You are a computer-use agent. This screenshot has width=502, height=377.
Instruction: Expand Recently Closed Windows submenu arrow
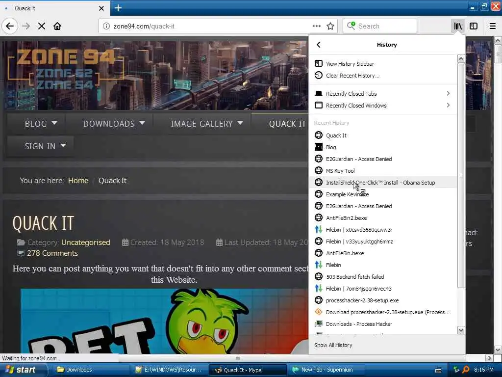448,105
